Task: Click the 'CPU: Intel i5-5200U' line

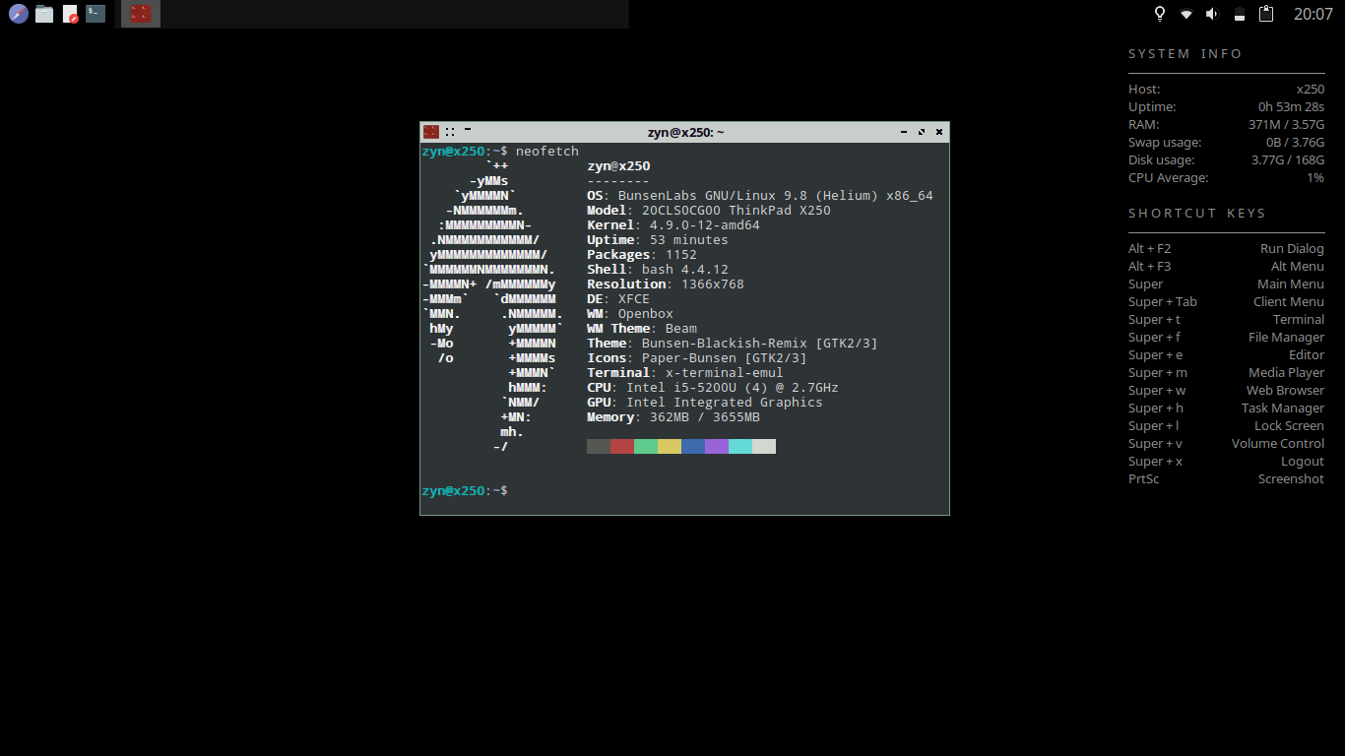Action: [713, 388]
